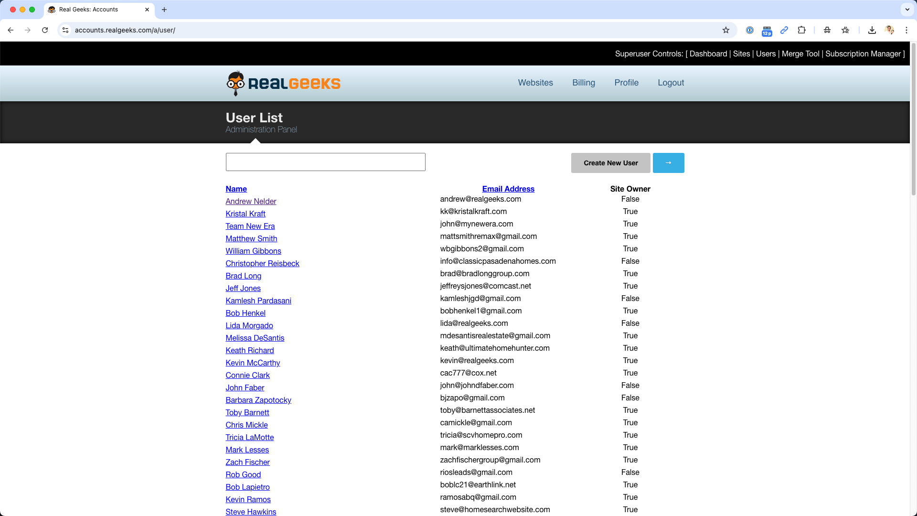Go to Websites menu item
Screen dimensions: 917x516
535,83
